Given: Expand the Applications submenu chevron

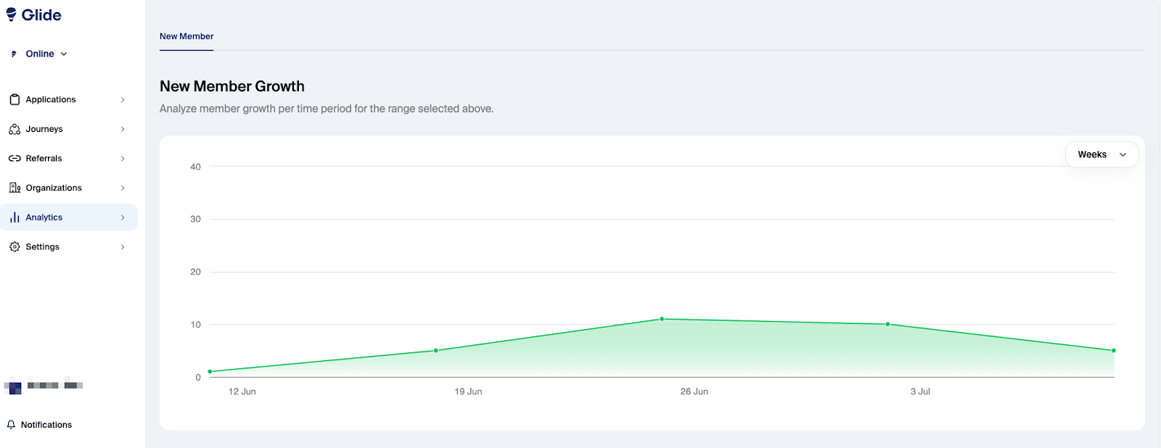Looking at the screenshot, I should click(x=123, y=100).
